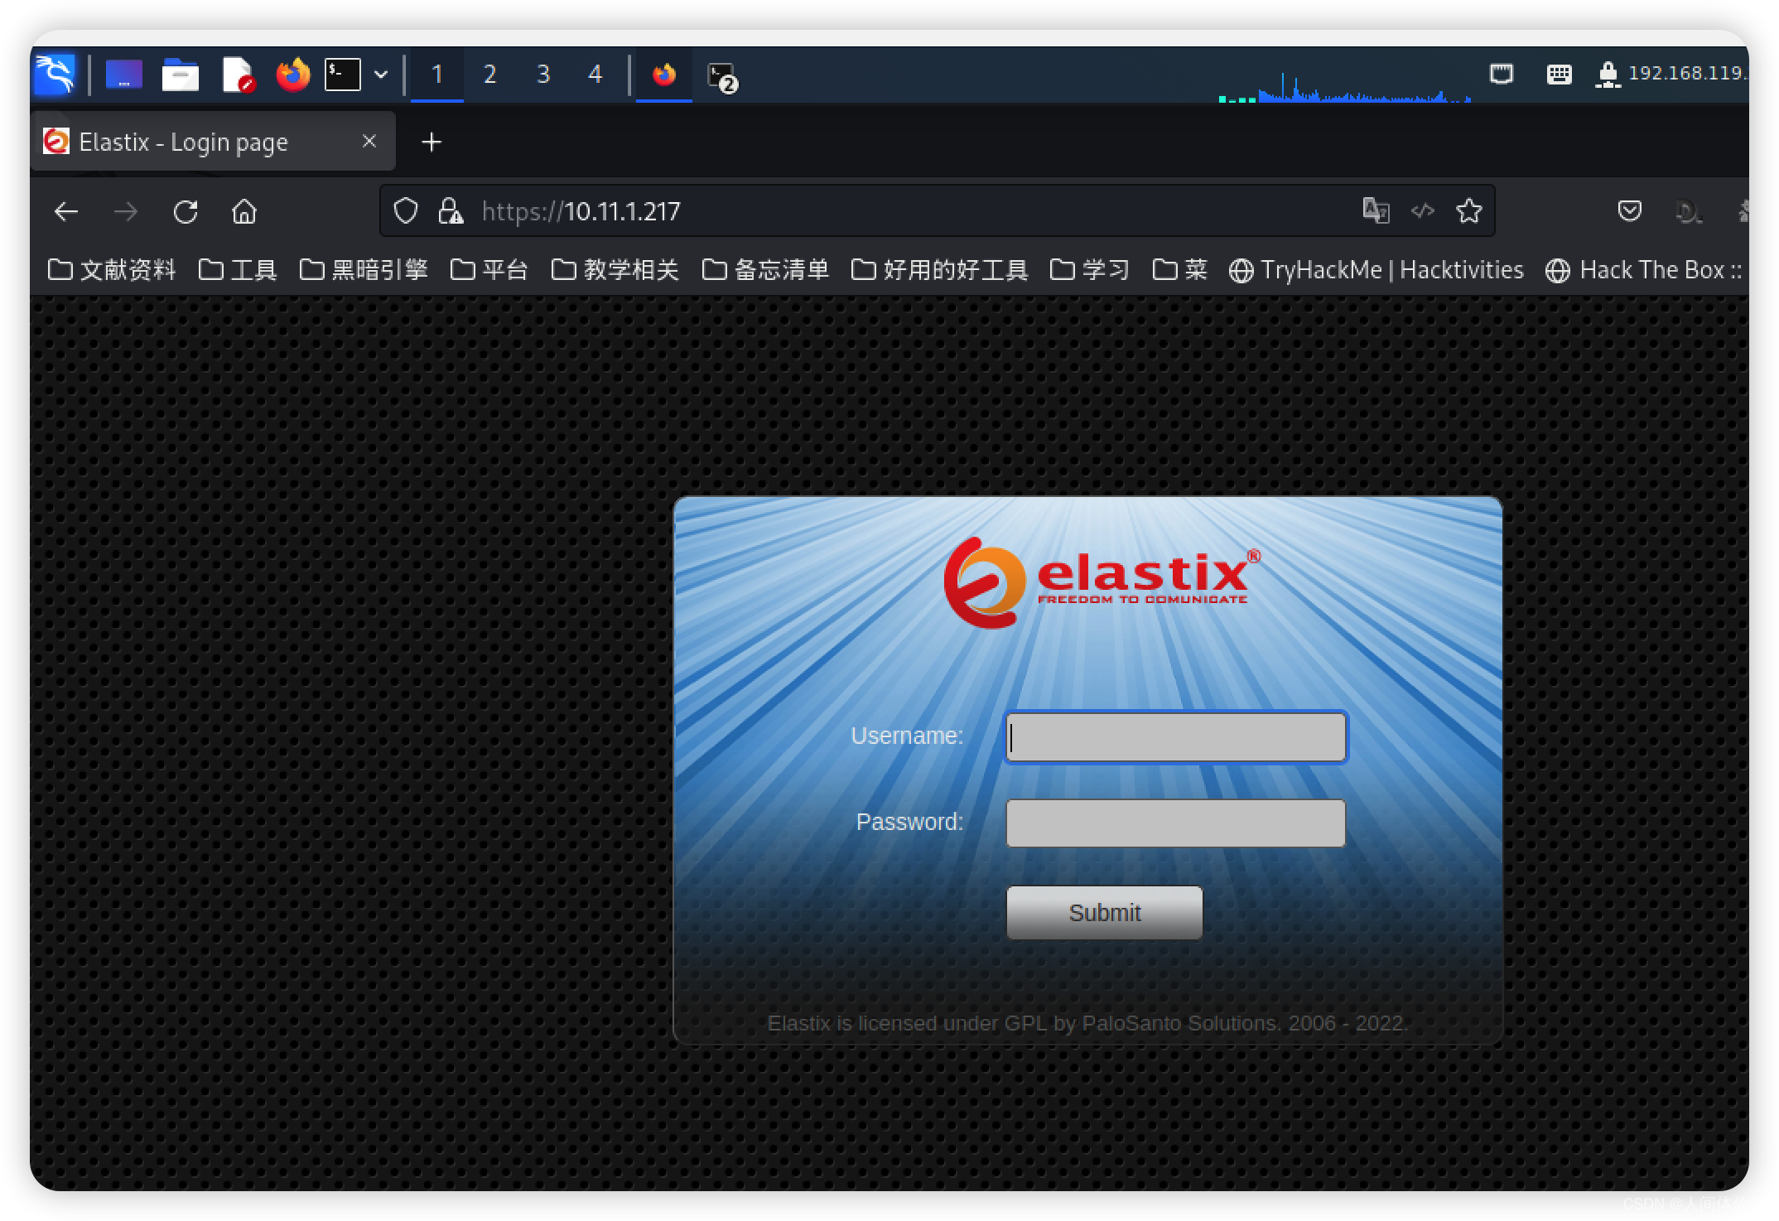The height and width of the screenshot is (1221, 1779).
Task: Open a new browser tab
Action: (431, 142)
